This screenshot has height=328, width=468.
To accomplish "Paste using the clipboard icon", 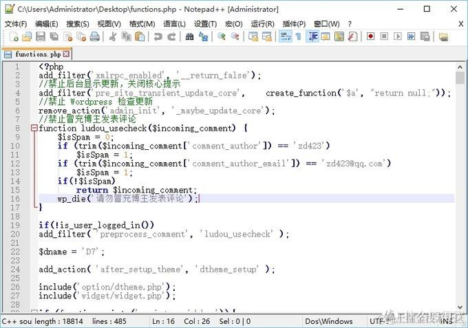I will (140, 36).
